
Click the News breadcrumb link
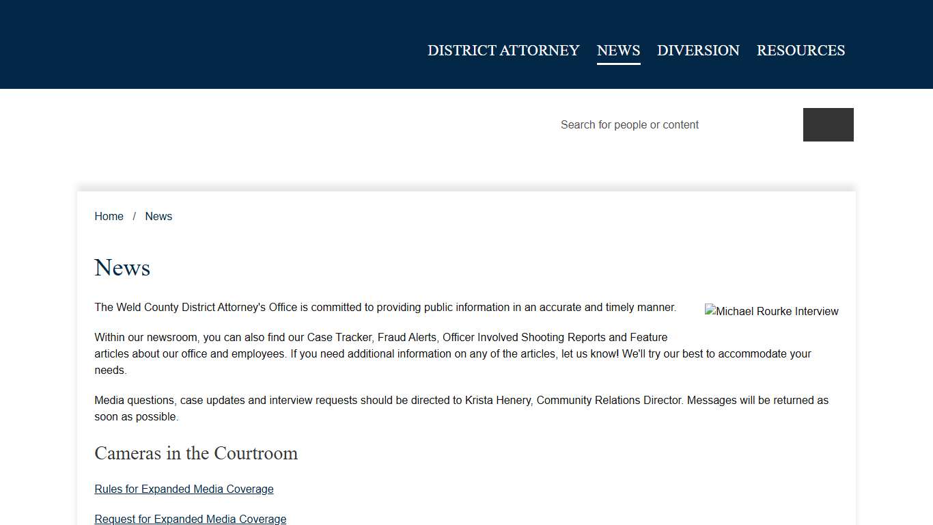tap(158, 216)
